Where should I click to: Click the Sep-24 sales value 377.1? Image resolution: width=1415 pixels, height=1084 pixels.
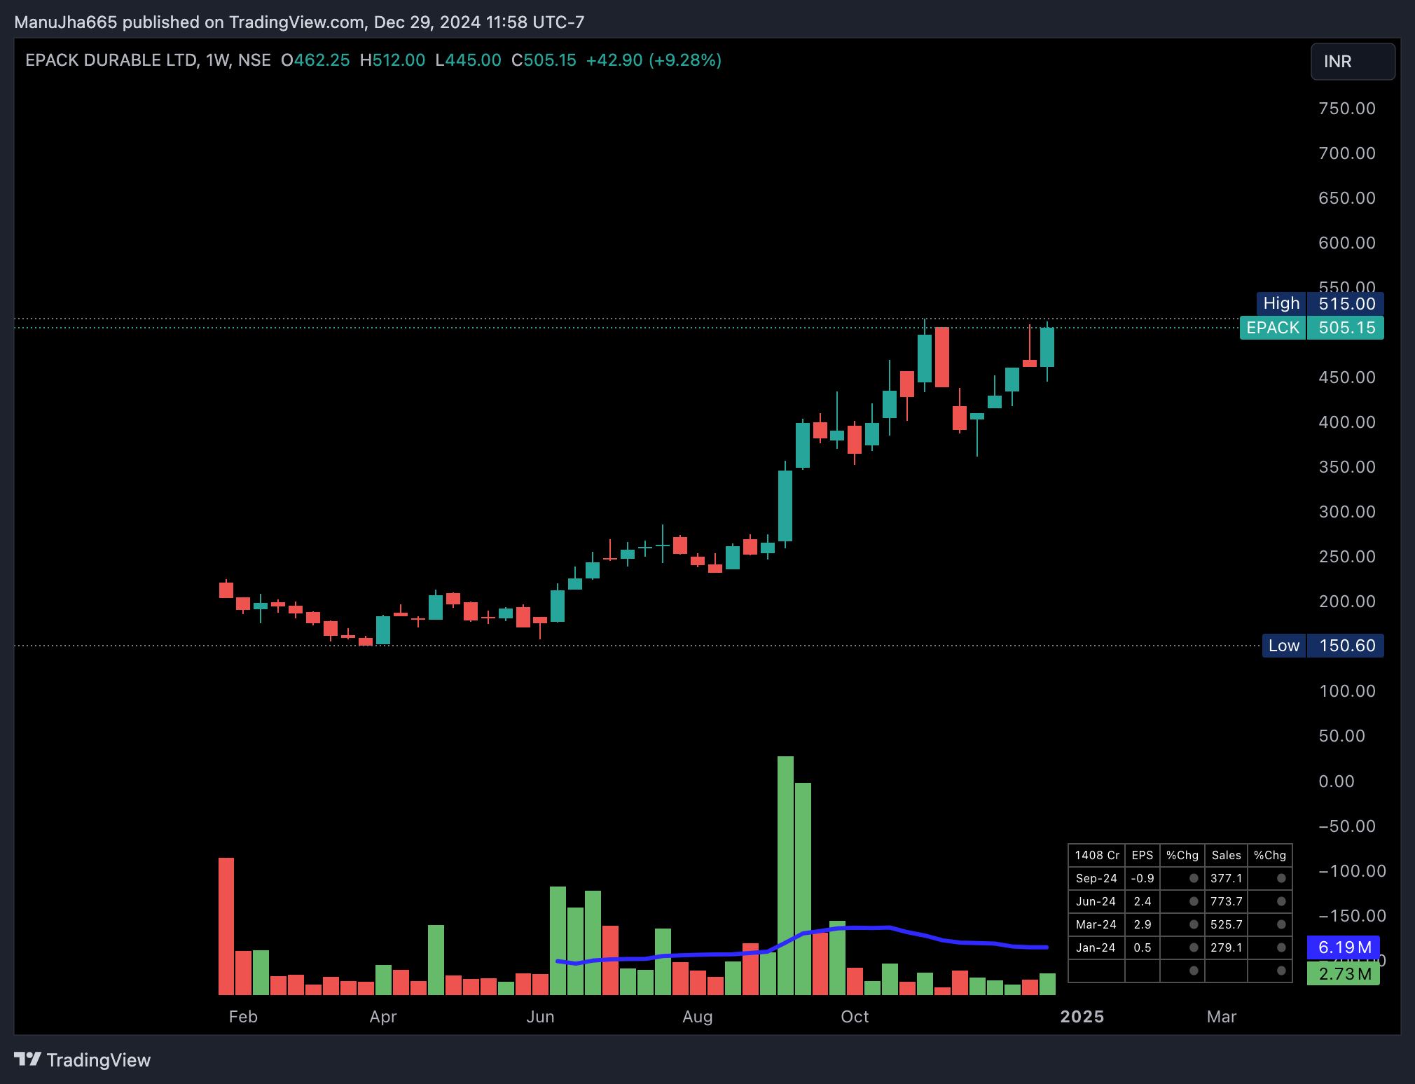coord(1226,878)
